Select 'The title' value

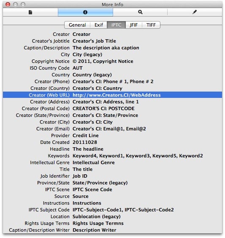click(82, 169)
